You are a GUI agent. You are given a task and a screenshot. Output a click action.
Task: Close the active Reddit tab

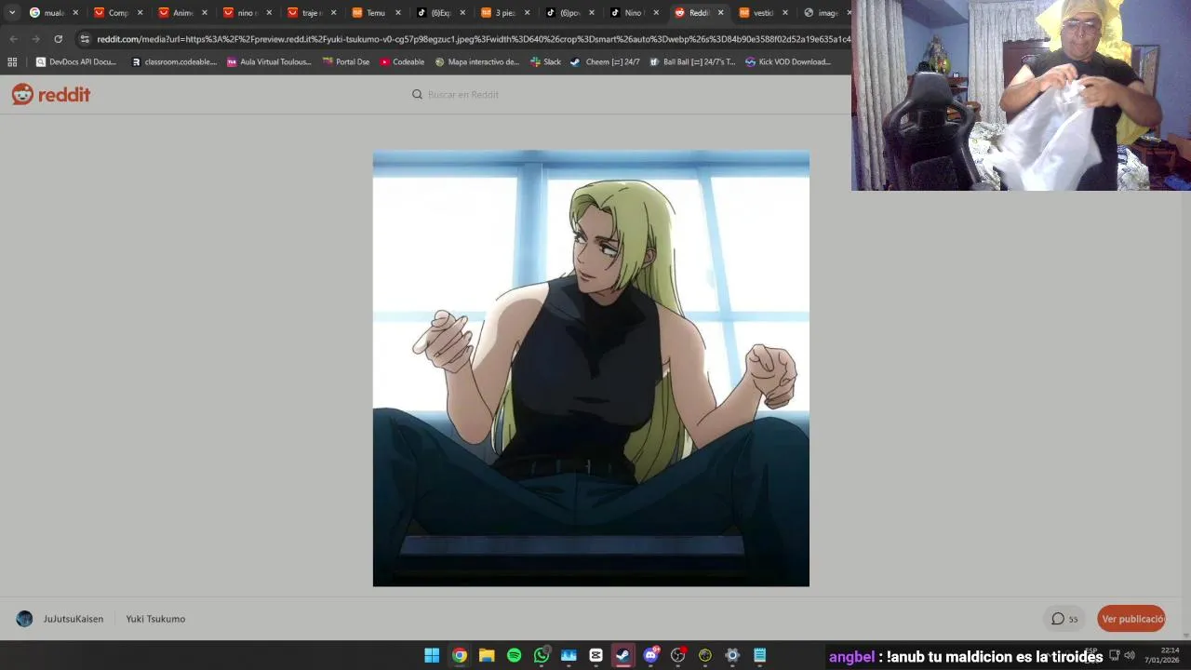[x=720, y=13]
